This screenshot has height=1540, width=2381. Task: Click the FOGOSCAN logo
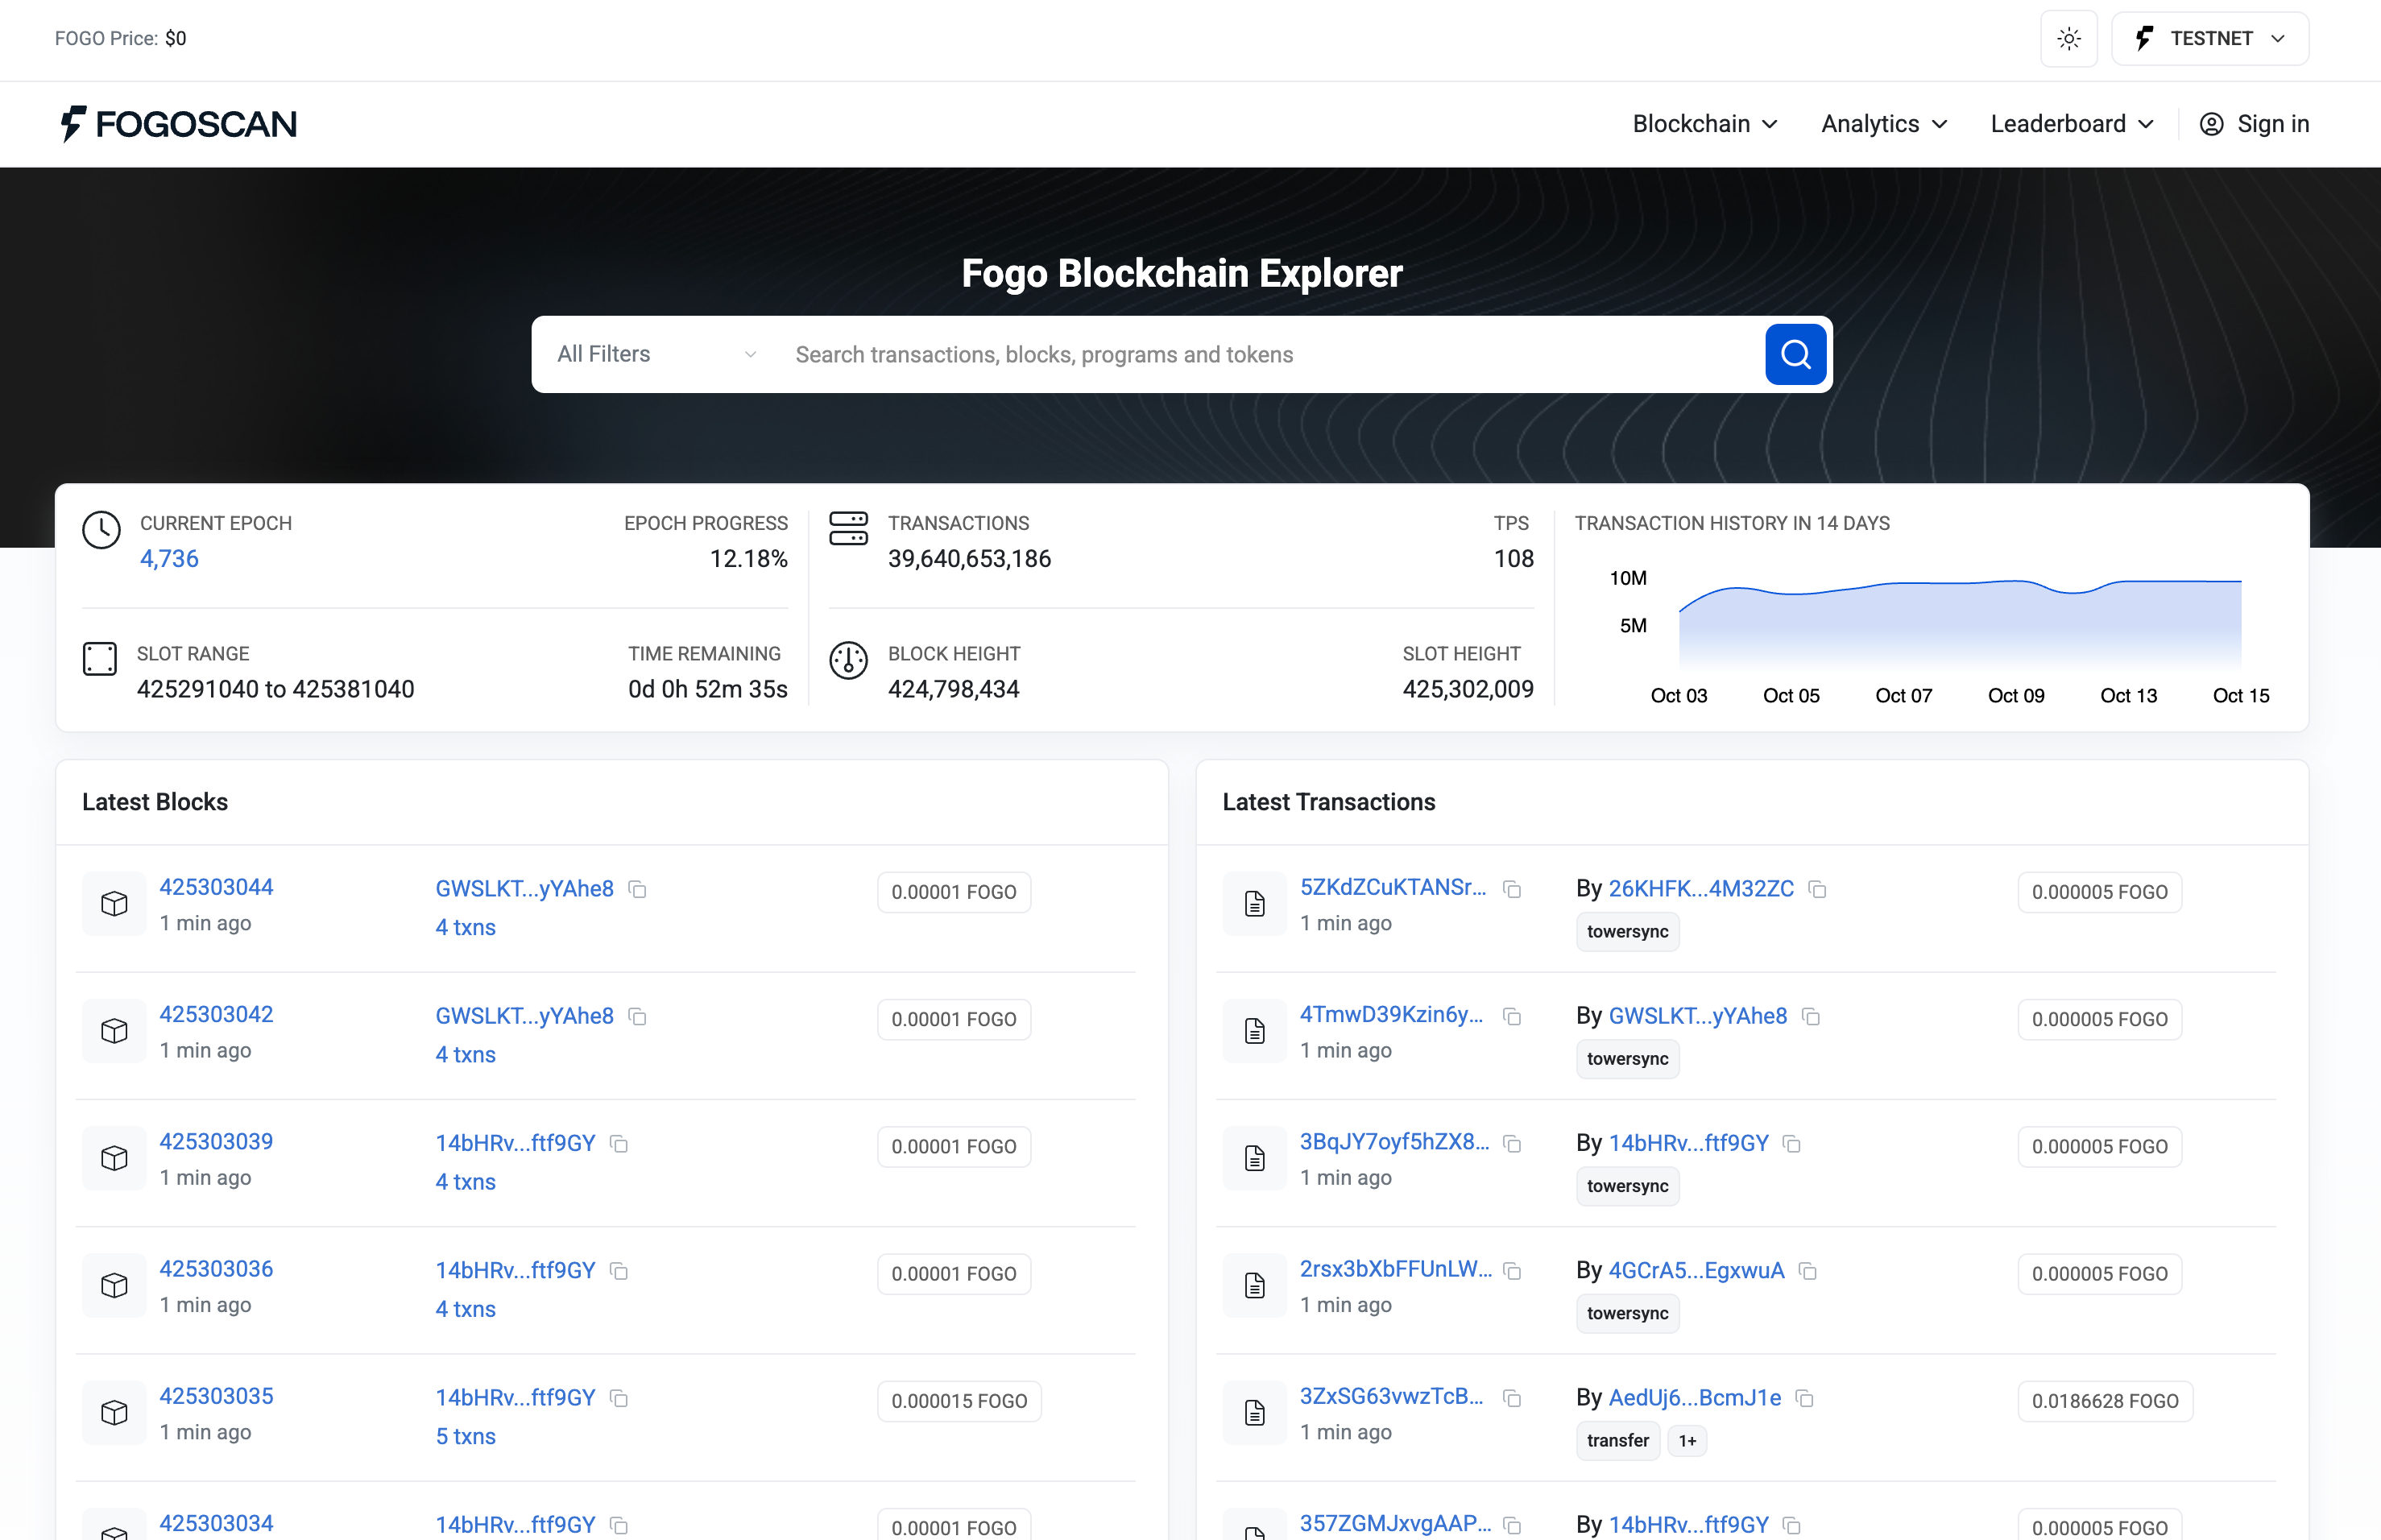pyautogui.click(x=178, y=124)
